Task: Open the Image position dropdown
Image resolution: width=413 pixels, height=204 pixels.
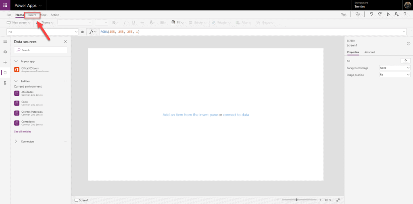Action: pyautogui.click(x=394, y=75)
